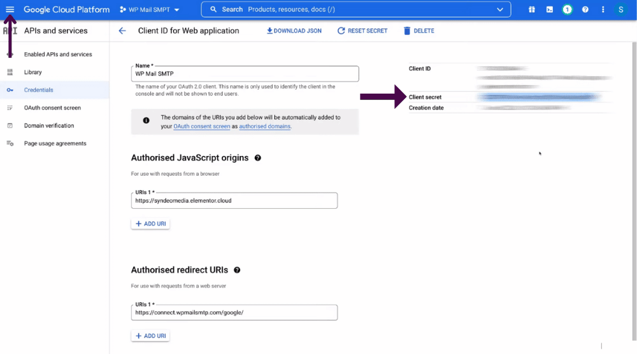Click the APIs and services heading
This screenshot has width=637, height=354.
point(55,31)
